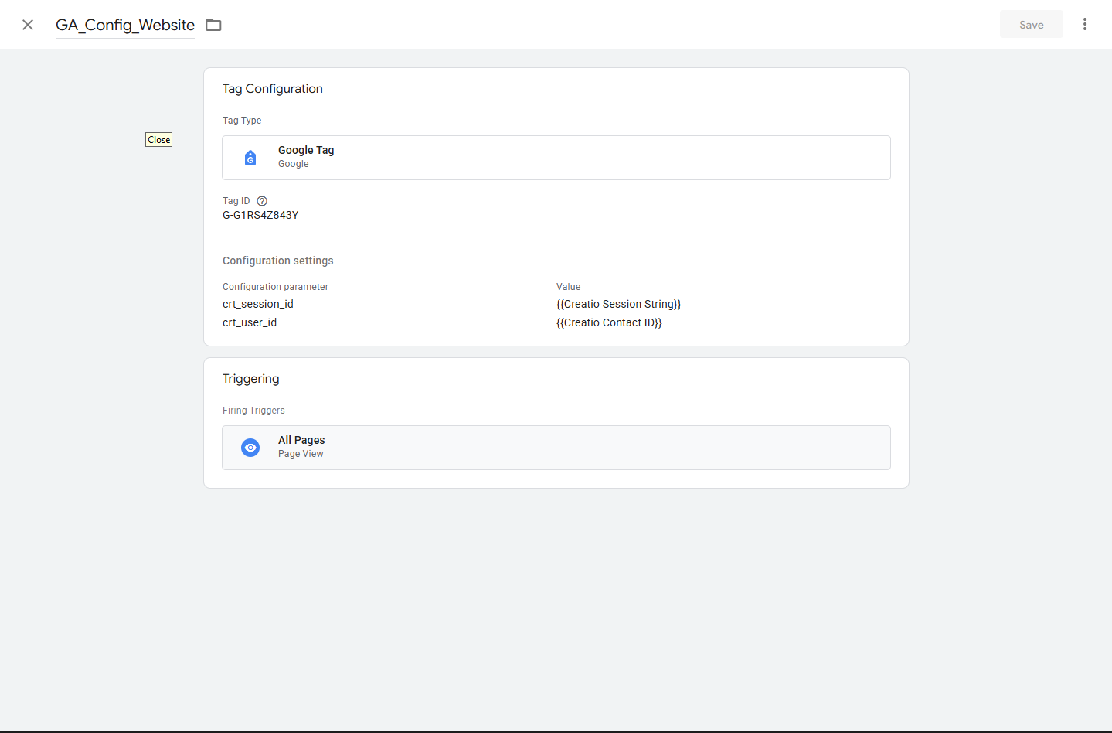This screenshot has height=733, width=1112.
Task: Close the tag editor with the X icon
Action: [28, 25]
